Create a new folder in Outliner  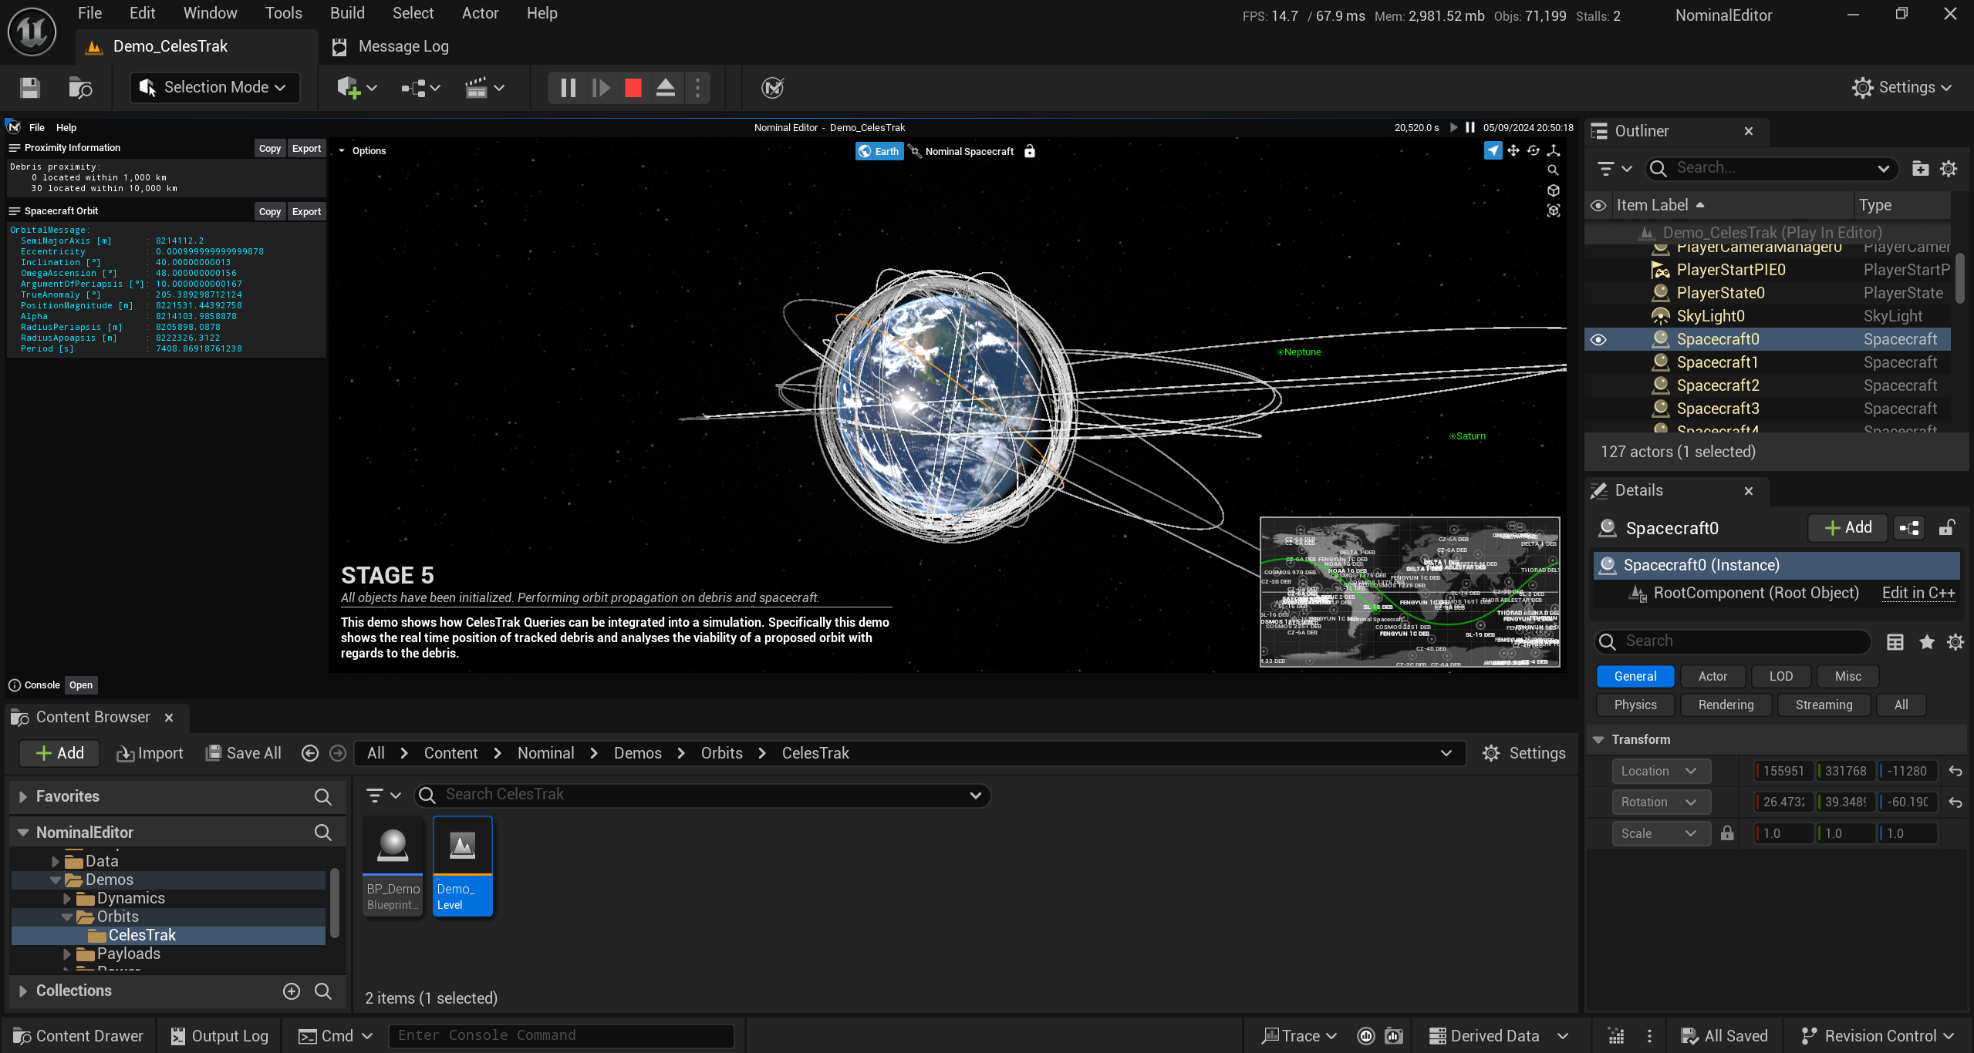[1921, 168]
